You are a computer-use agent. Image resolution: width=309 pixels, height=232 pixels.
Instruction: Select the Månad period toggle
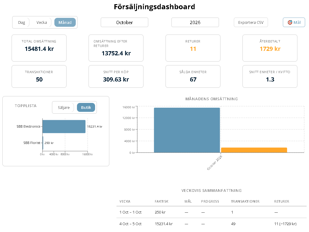pos(65,23)
